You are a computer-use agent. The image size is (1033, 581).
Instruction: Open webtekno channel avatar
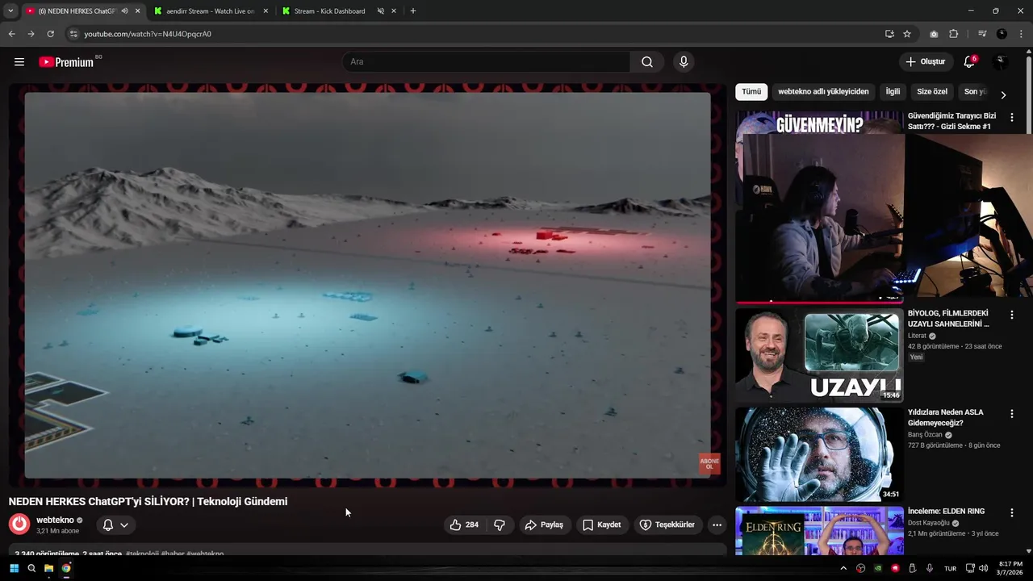pos(19,525)
